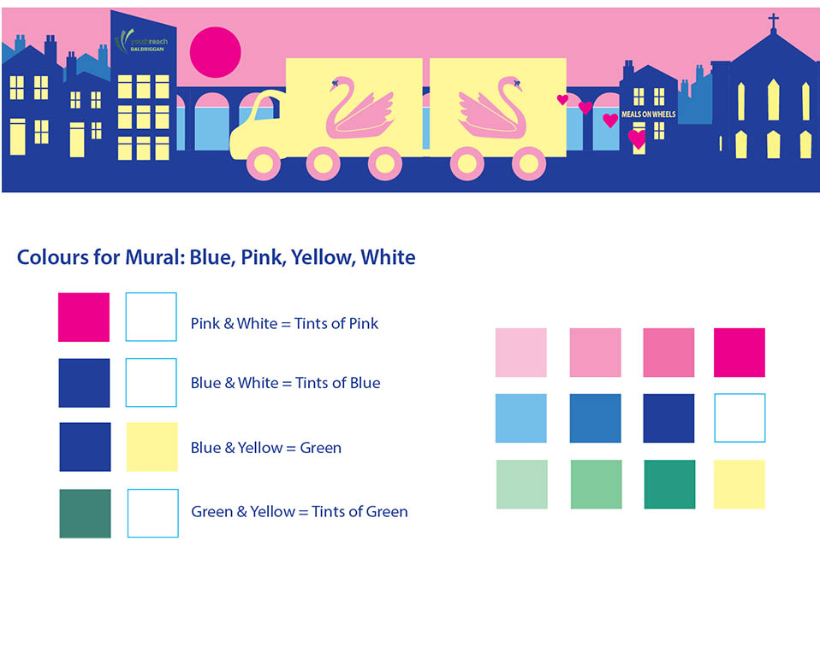Choose the dark green swatch in the left column
Image resolution: width=820 pixels, height=647 pixels.
click(x=85, y=513)
